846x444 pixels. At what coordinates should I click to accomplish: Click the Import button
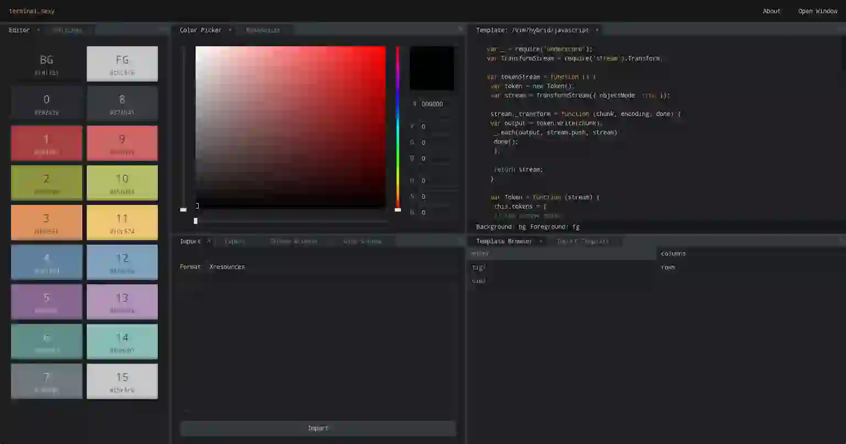tap(318, 429)
